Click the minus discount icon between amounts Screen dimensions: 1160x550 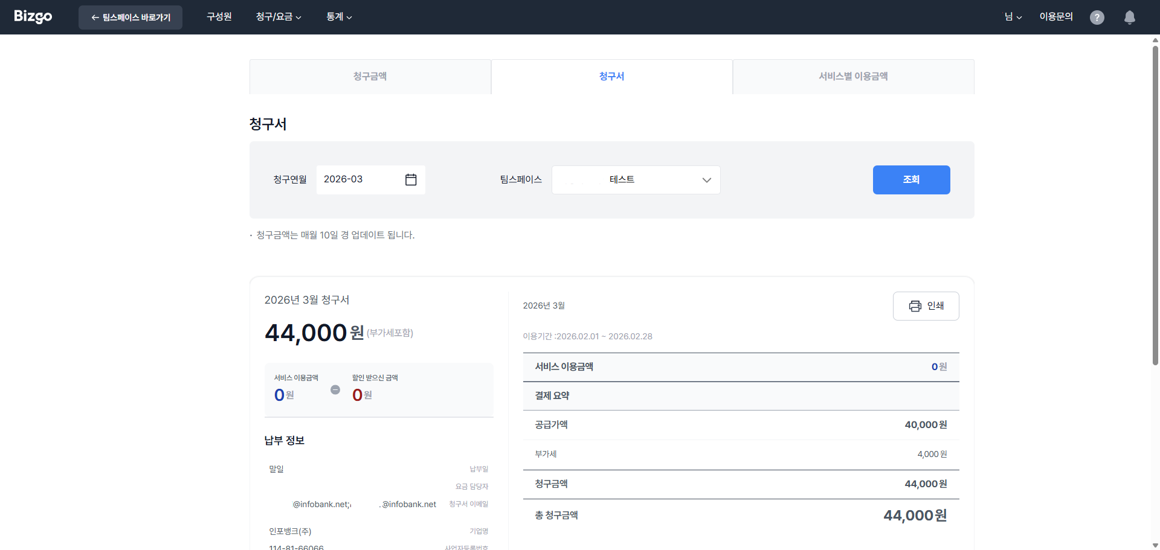click(x=335, y=389)
